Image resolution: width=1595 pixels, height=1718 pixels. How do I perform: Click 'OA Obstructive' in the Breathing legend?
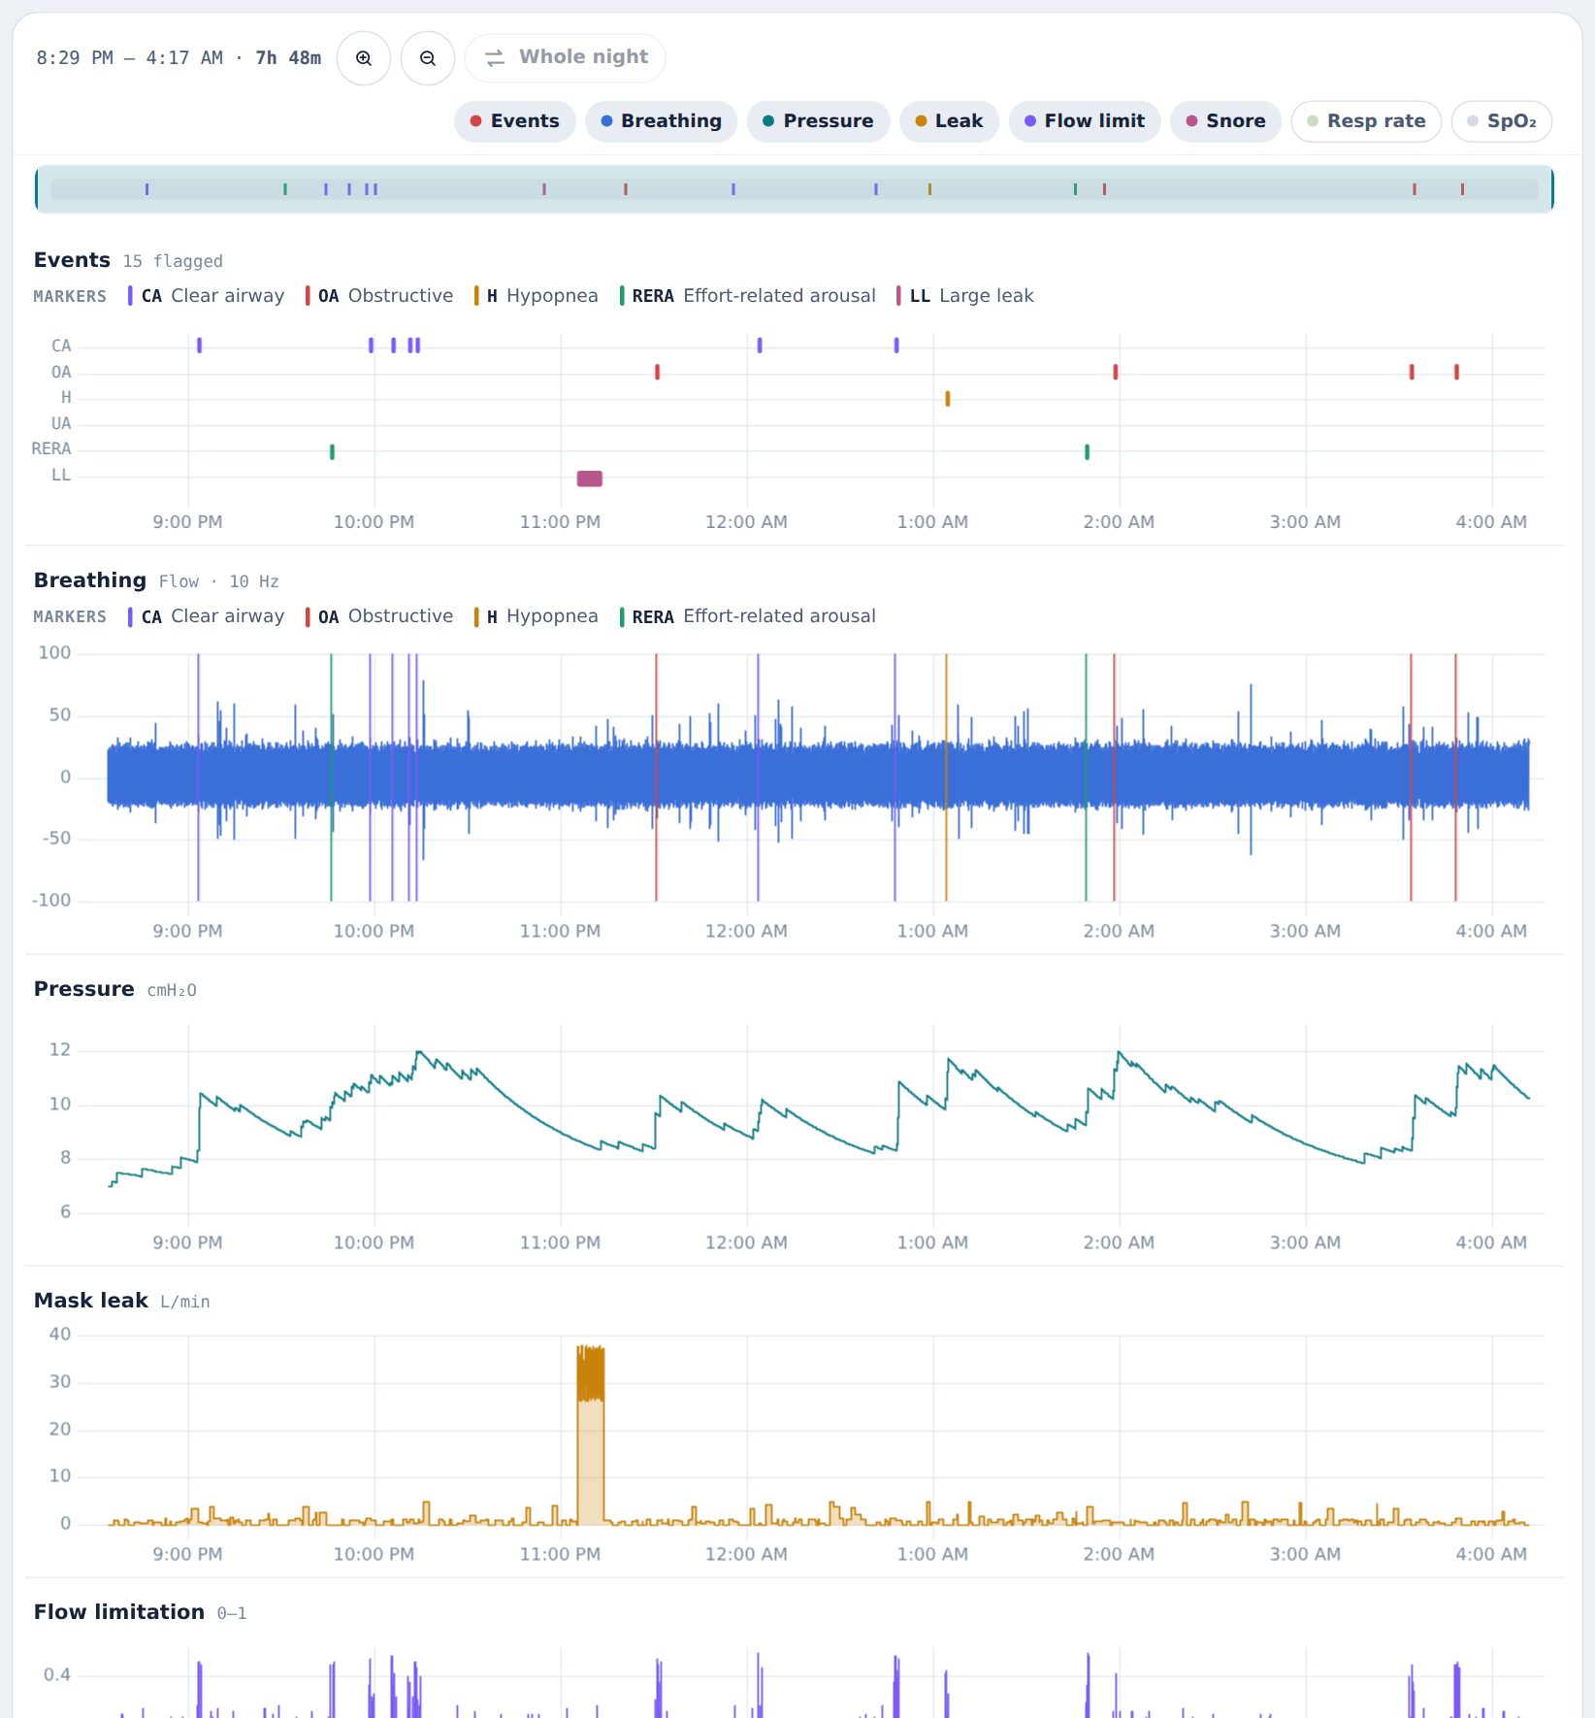(378, 616)
